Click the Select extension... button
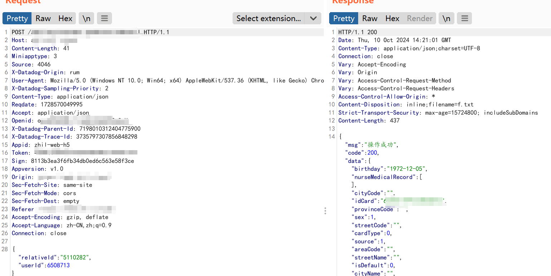 (x=268, y=18)
